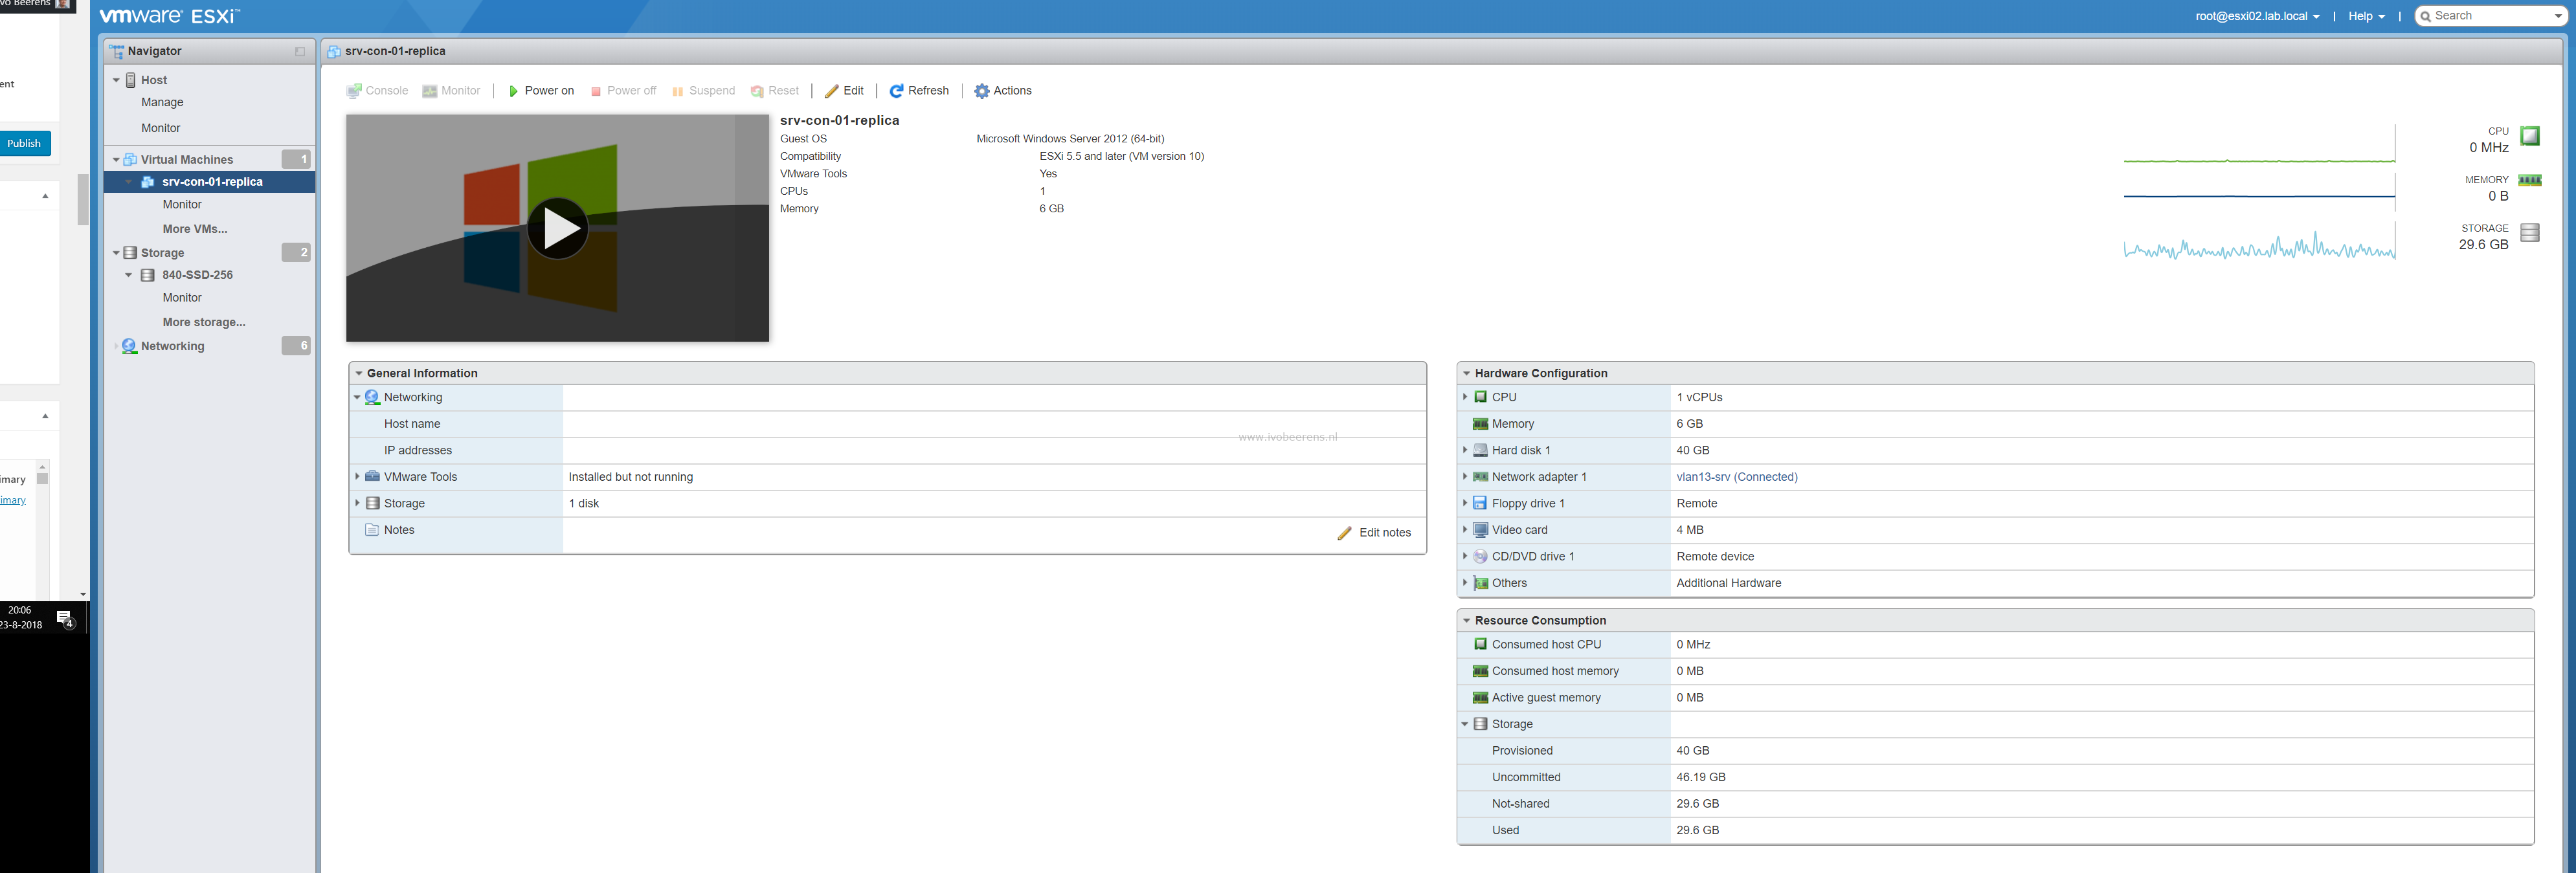The width and height of the screenshot is (2576, 873).
Task: Click the Storage icon in Navigator
Action: coord(130,253)
